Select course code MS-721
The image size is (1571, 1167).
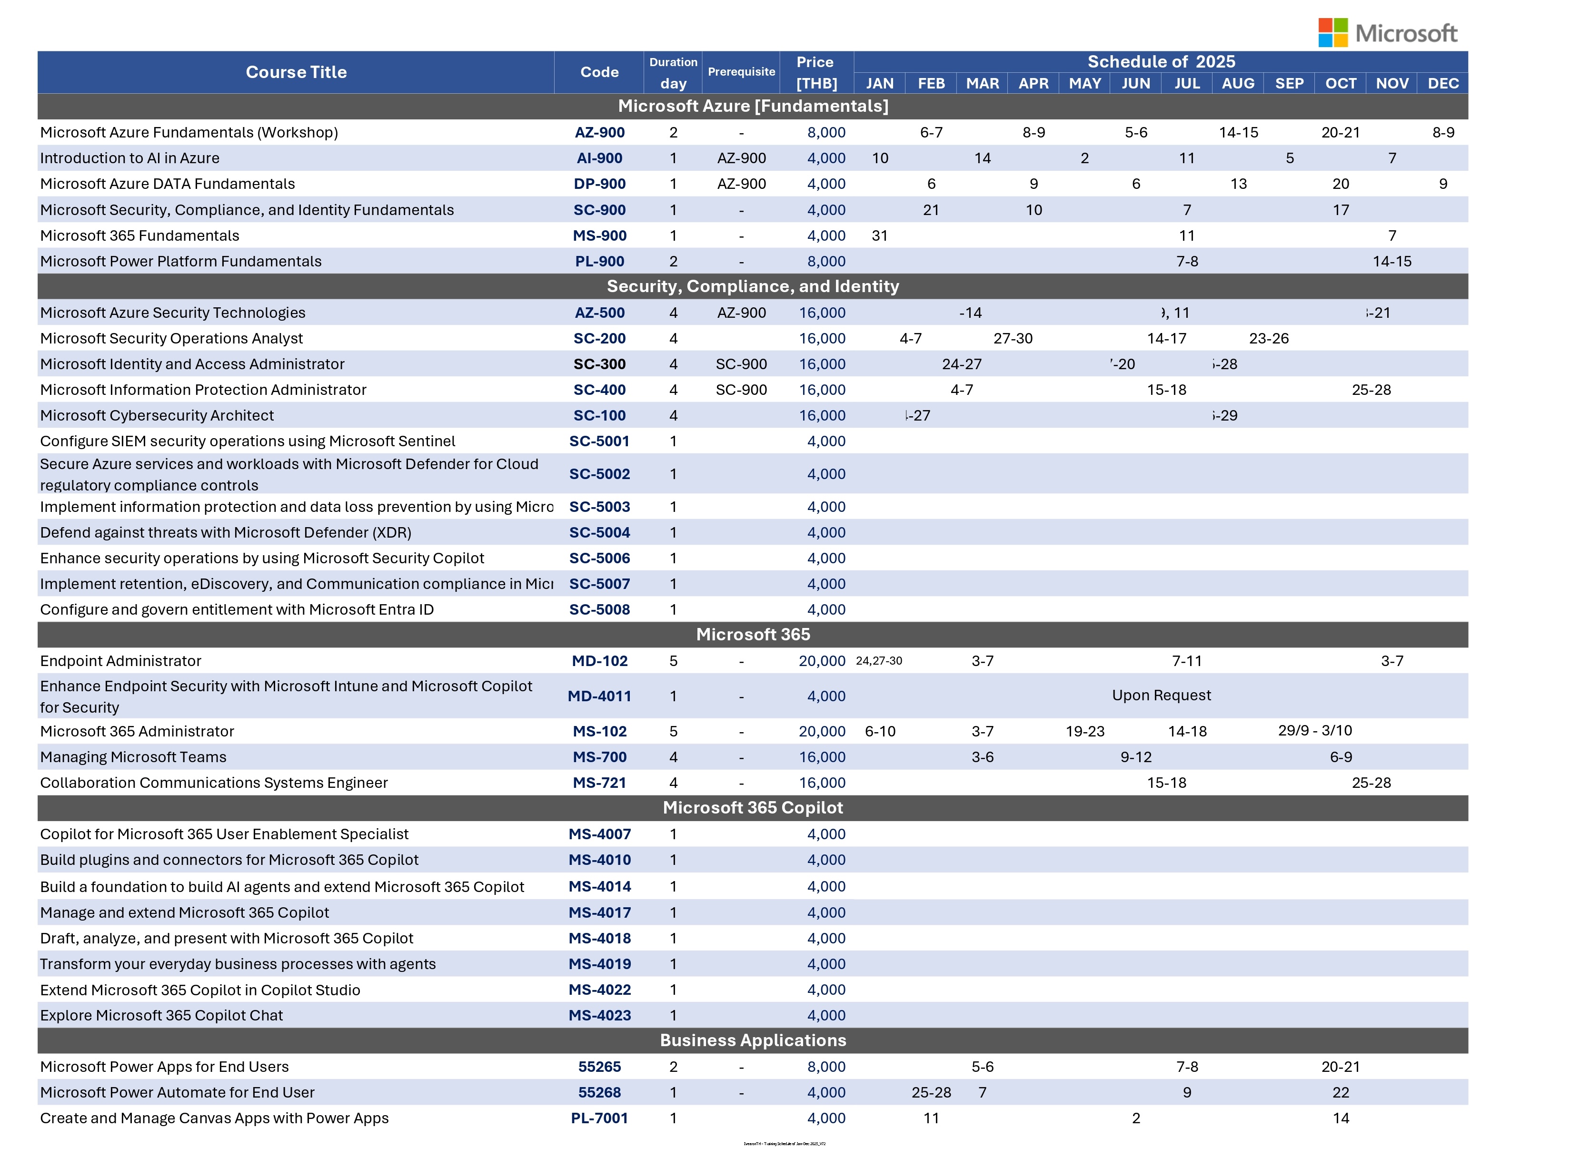coord(599,783)
